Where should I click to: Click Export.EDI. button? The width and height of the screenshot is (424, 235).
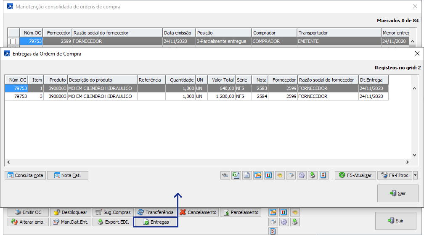coord(113,222)
